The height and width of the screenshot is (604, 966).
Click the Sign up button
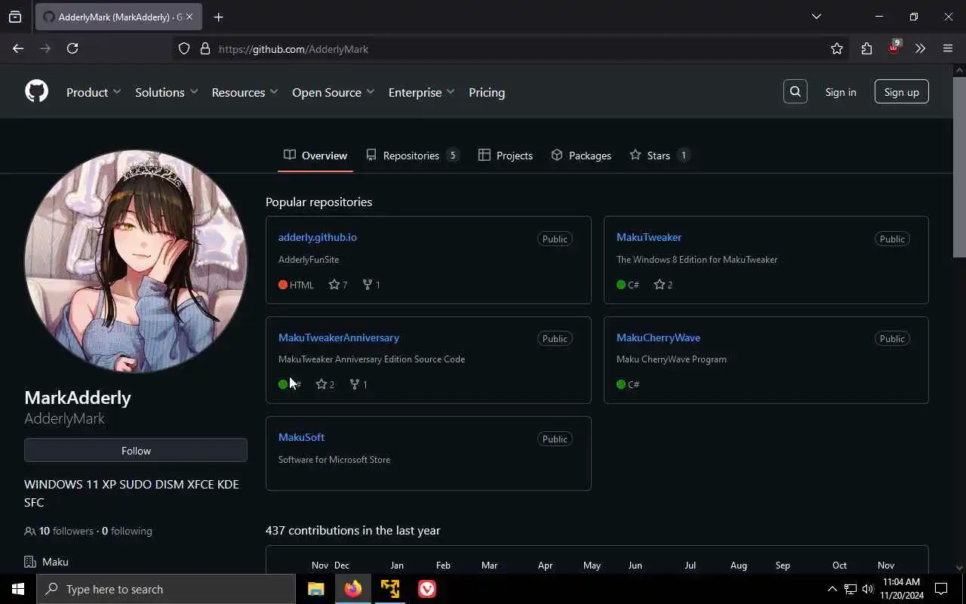click(901, 92)
